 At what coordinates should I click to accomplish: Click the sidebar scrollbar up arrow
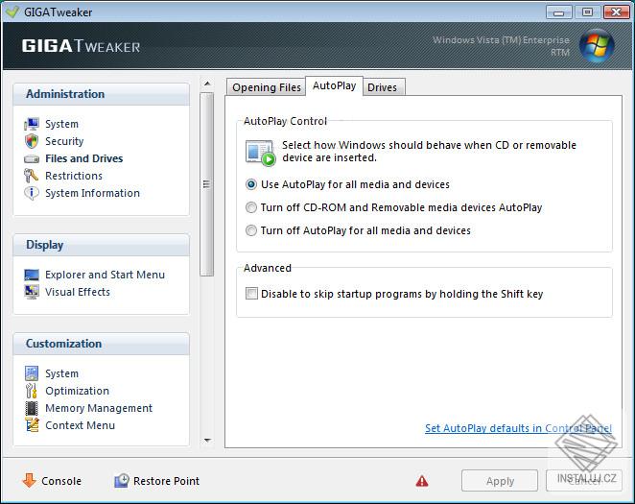[x=207, y=84]
